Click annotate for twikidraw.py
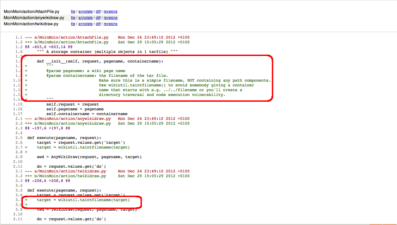 pyautogui.click(x=85, y=24)
